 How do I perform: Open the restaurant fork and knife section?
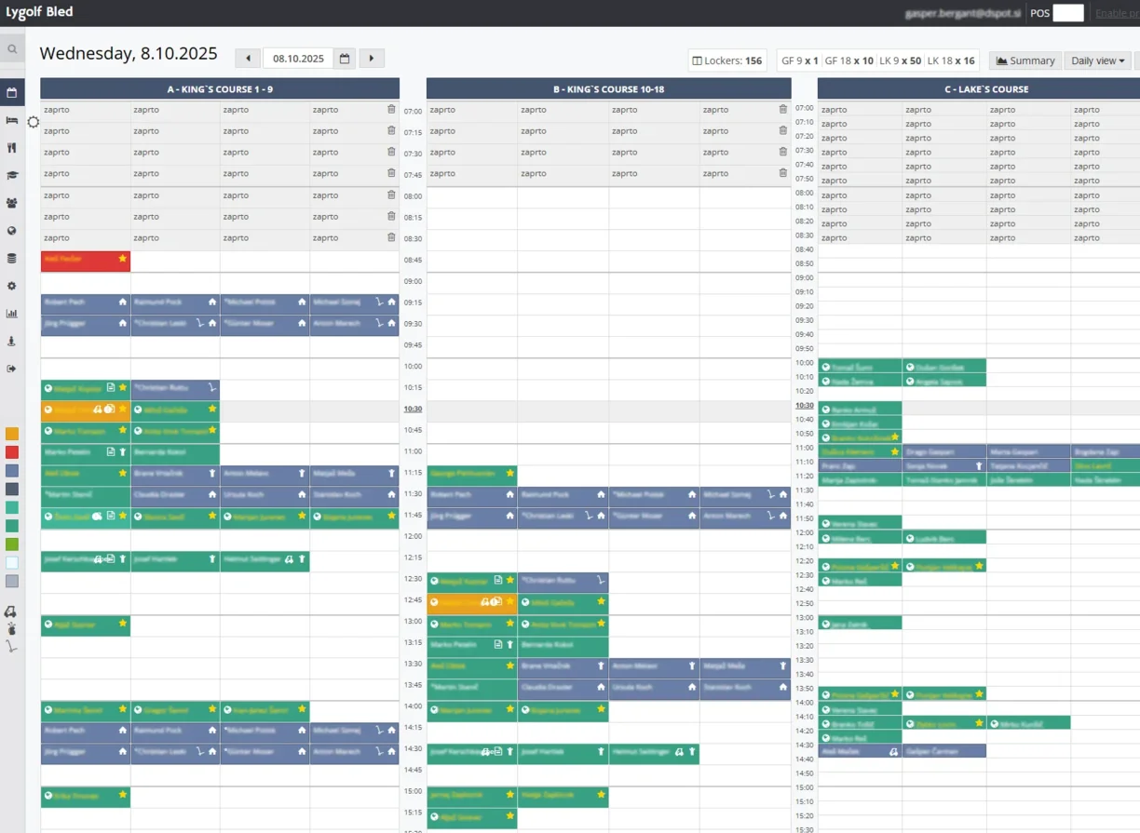pos(12,148)
